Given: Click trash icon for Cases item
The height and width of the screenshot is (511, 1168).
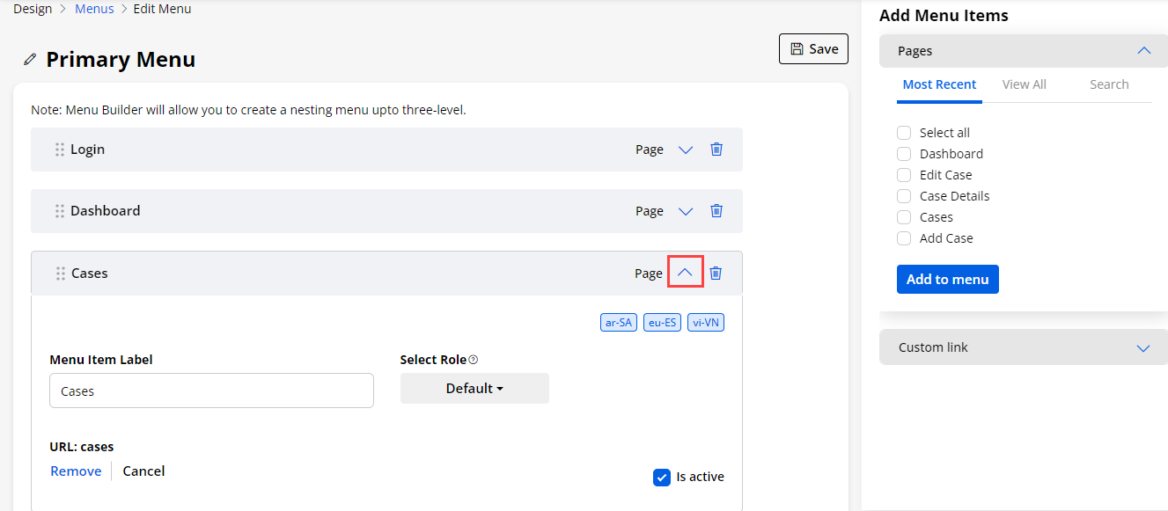Looking at the screenshot, I should 716,274.
